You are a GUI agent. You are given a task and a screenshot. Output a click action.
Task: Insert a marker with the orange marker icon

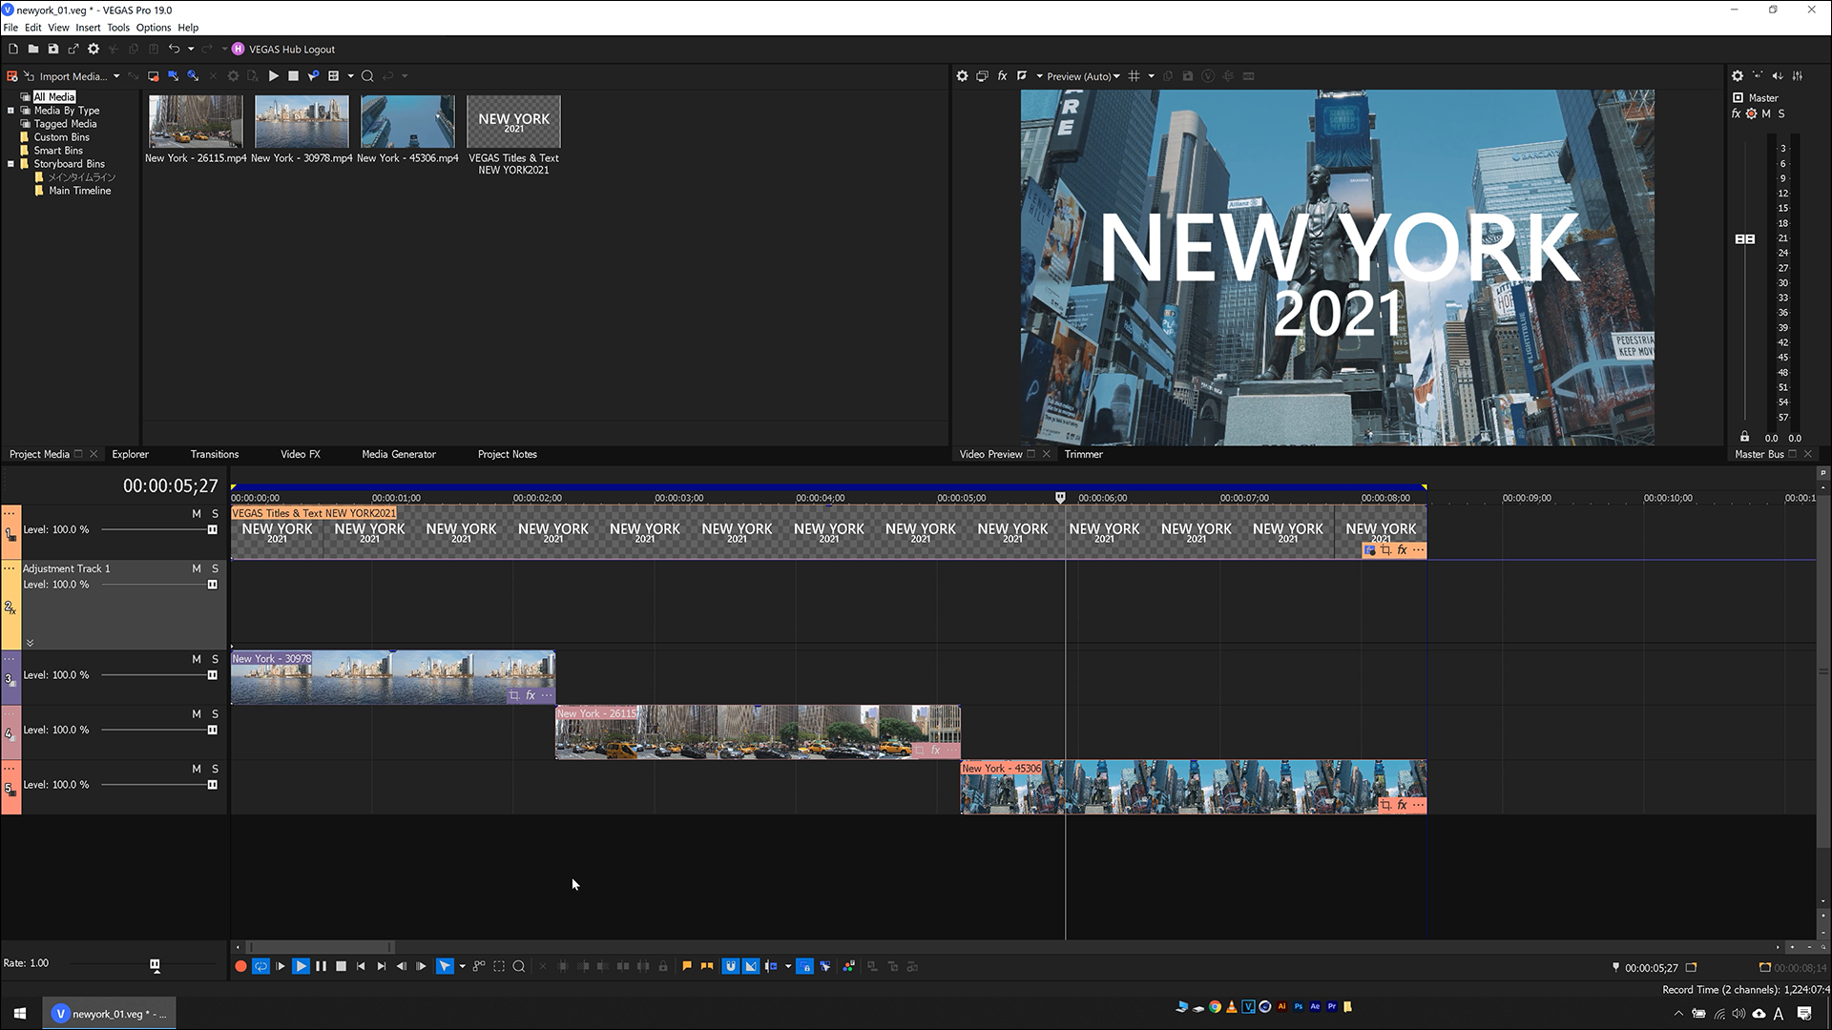pos(687,966)
